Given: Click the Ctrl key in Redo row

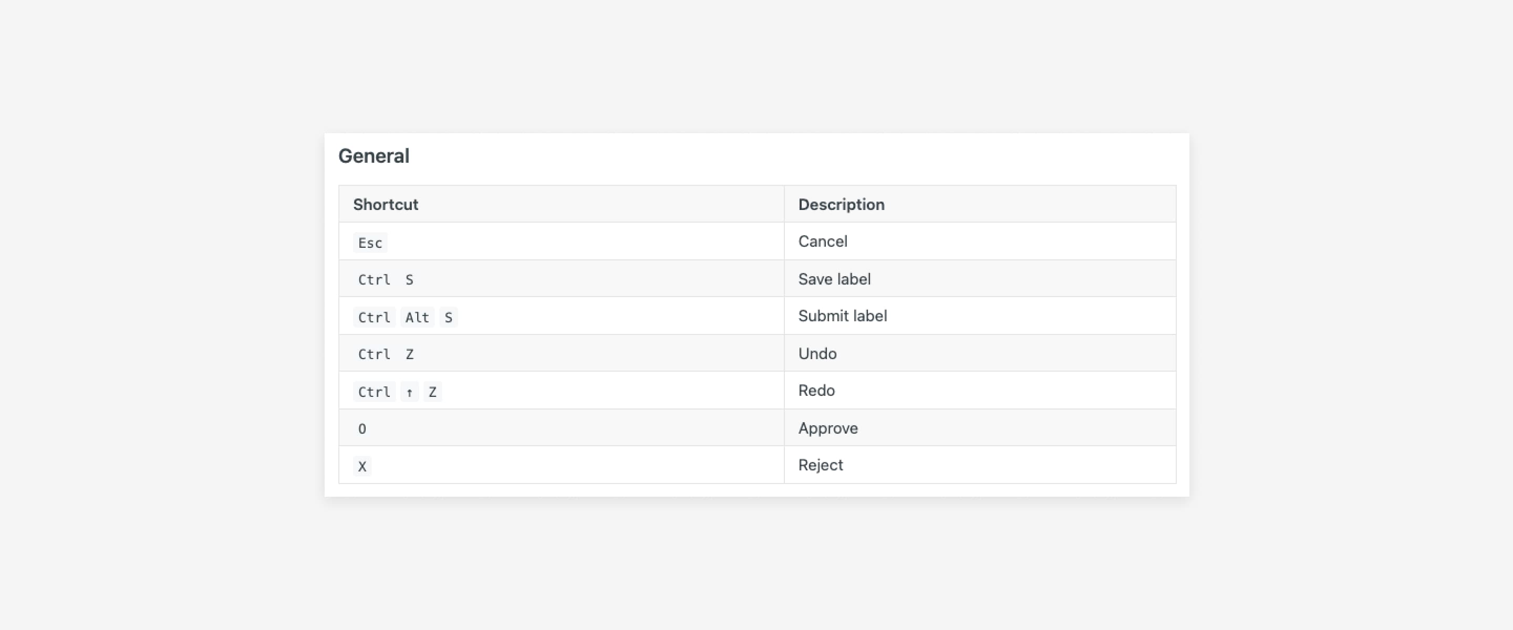Looking at the screenshot, I should pyautogui.click(x=374, y=392).
